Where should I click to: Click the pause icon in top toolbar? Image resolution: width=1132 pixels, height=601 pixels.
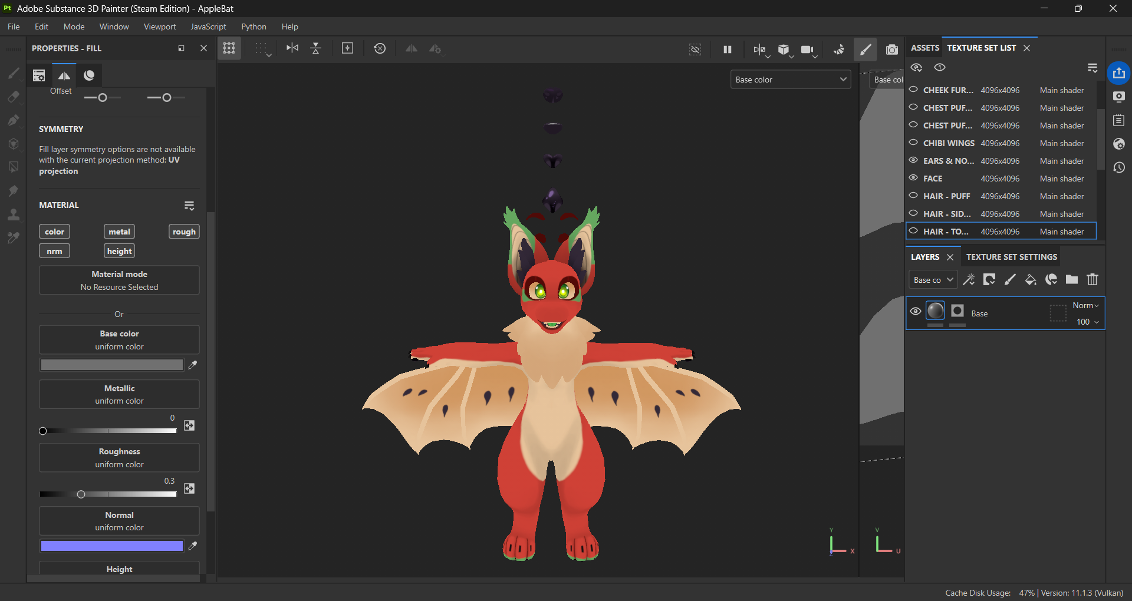pyautogui.click(x=728, y=49)
